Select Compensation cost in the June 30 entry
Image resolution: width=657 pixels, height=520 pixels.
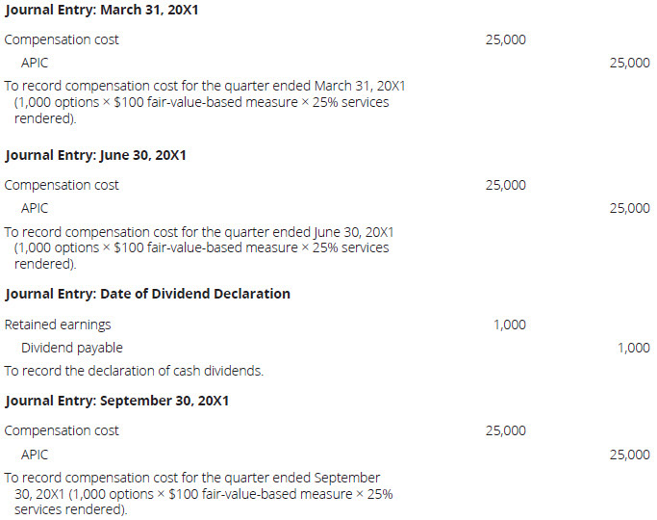(62, 185)
